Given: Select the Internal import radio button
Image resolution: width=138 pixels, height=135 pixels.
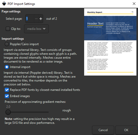Looking at the screenshot, I should 7,67.
